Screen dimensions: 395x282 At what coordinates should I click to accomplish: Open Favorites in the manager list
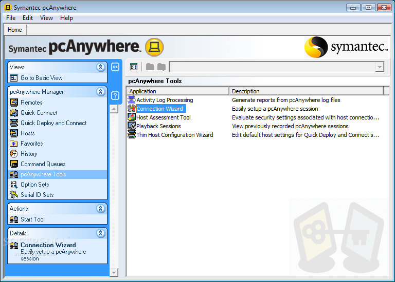tap(32, 144)
